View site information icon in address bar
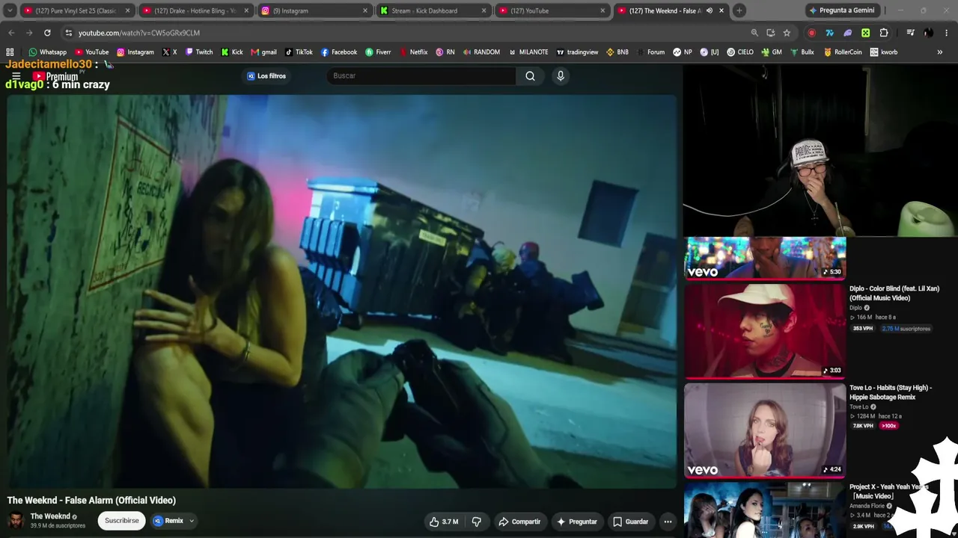This screenshot has height=538, width=958. click(x=68, y=33)
